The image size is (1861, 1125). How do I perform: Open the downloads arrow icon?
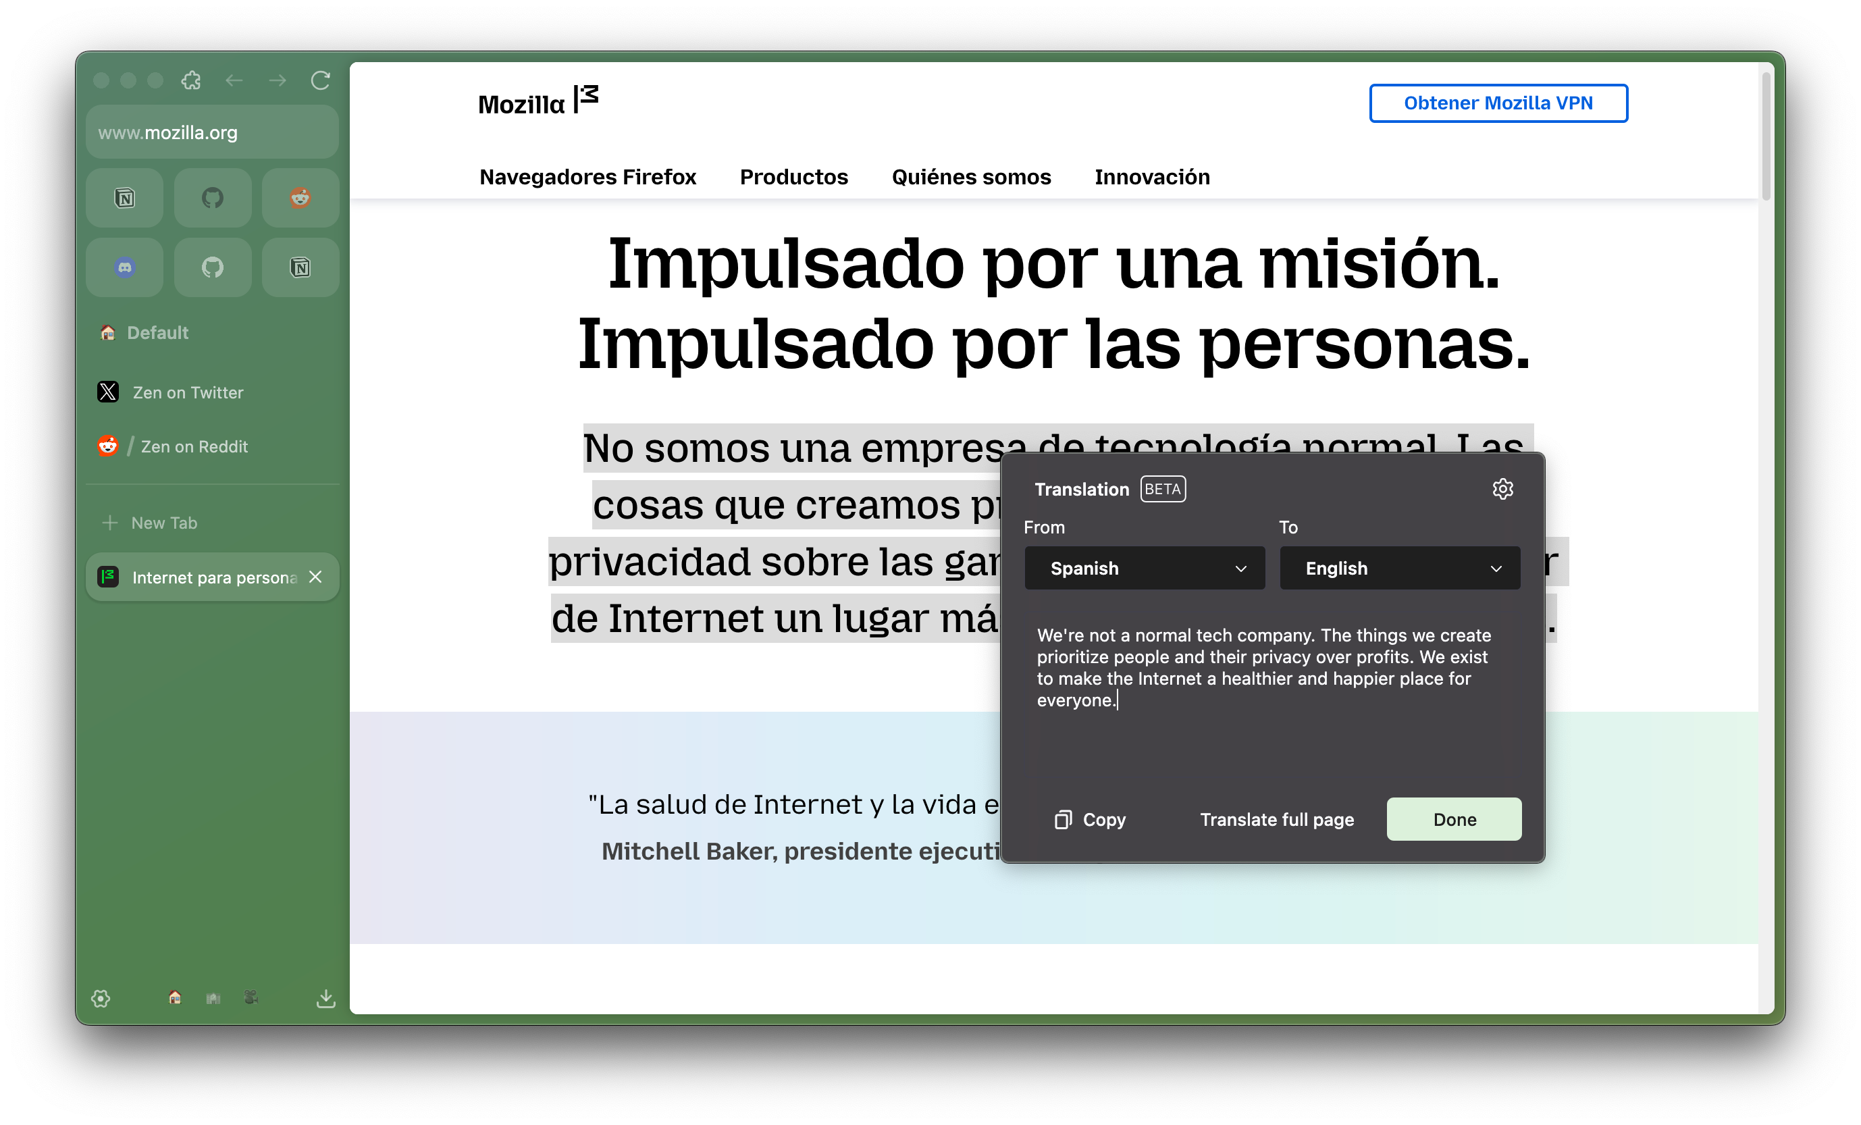pos(325,999)
